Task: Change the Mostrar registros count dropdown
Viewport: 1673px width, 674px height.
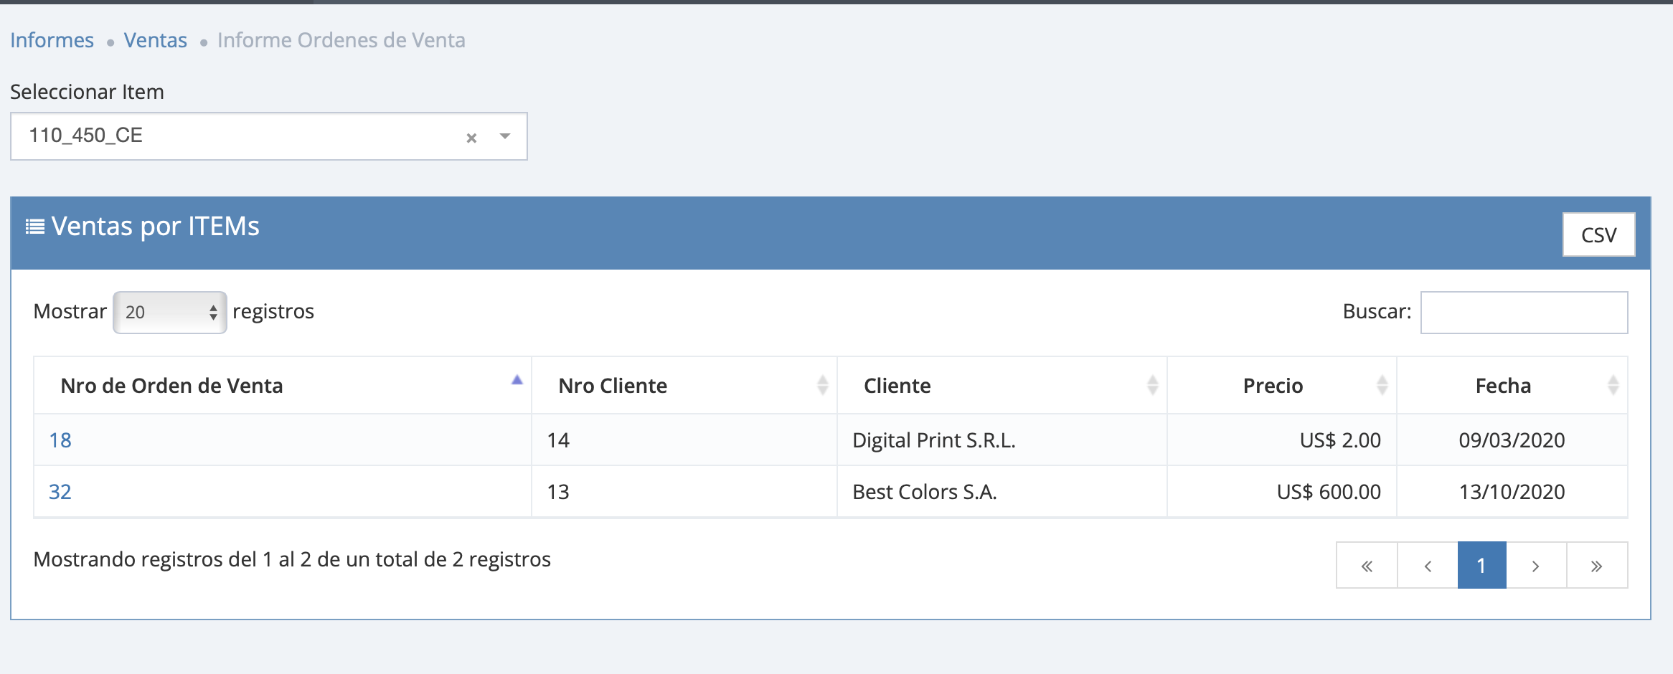Action: [170, 312]
